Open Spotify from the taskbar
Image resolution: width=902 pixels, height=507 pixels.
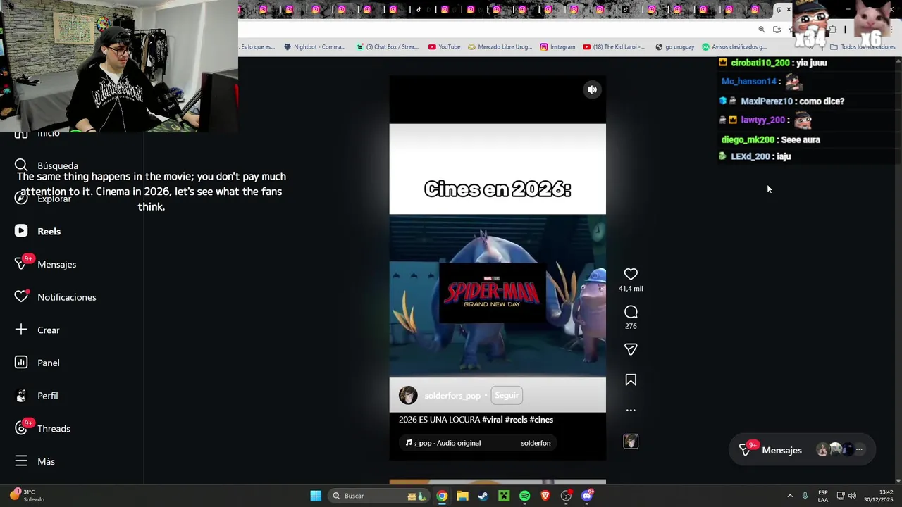coord(524,496)
